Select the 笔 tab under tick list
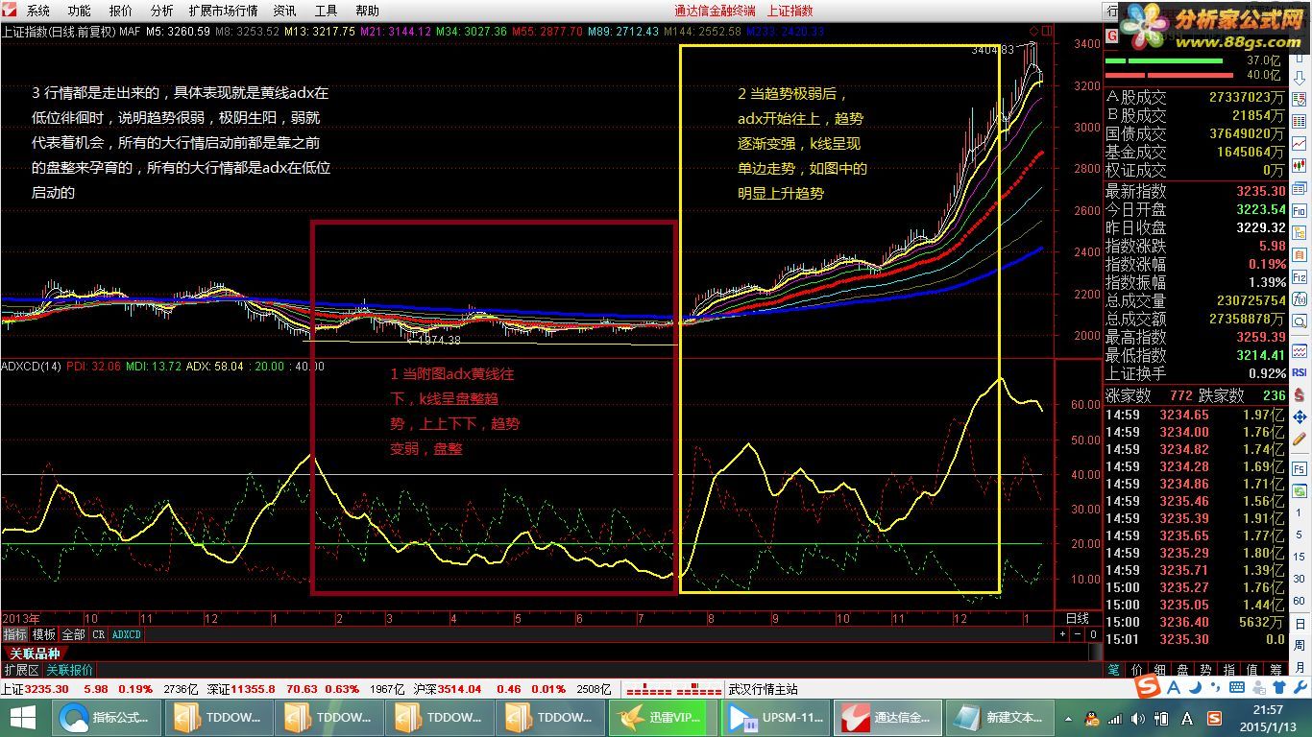 click(1114, 670)
